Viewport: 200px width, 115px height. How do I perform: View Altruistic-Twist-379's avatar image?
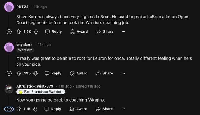coord(9,89)
